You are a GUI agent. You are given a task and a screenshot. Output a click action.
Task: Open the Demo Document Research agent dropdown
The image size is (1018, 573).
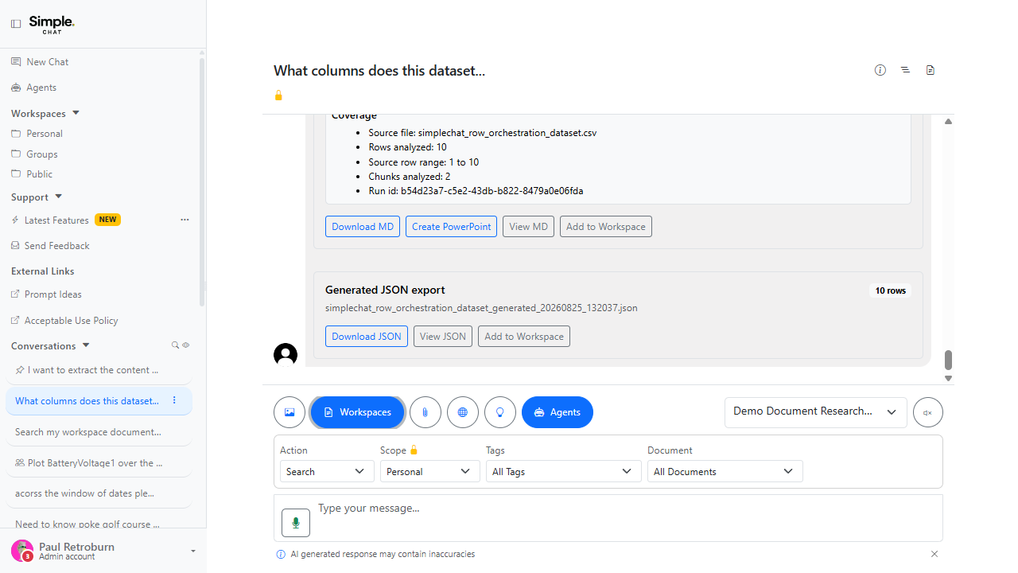(816, 412)
